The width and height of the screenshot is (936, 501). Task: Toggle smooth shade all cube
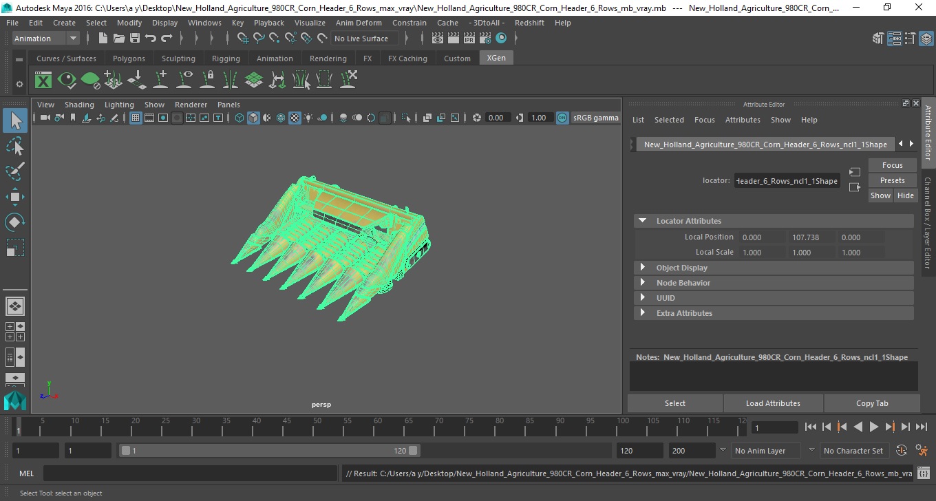click(253, 118)
